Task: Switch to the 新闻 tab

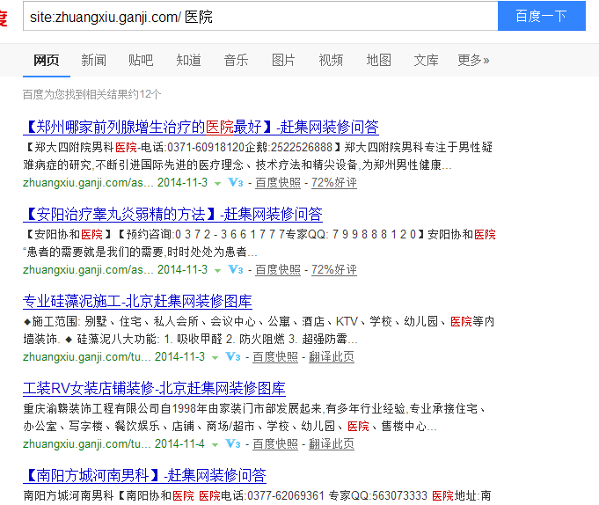Action: click(x=93, y=61)
